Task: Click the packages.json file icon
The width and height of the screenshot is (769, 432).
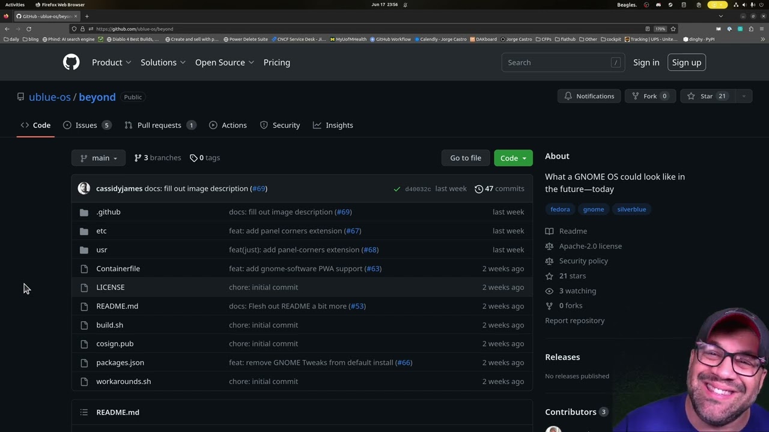Action: pos(84,363)
